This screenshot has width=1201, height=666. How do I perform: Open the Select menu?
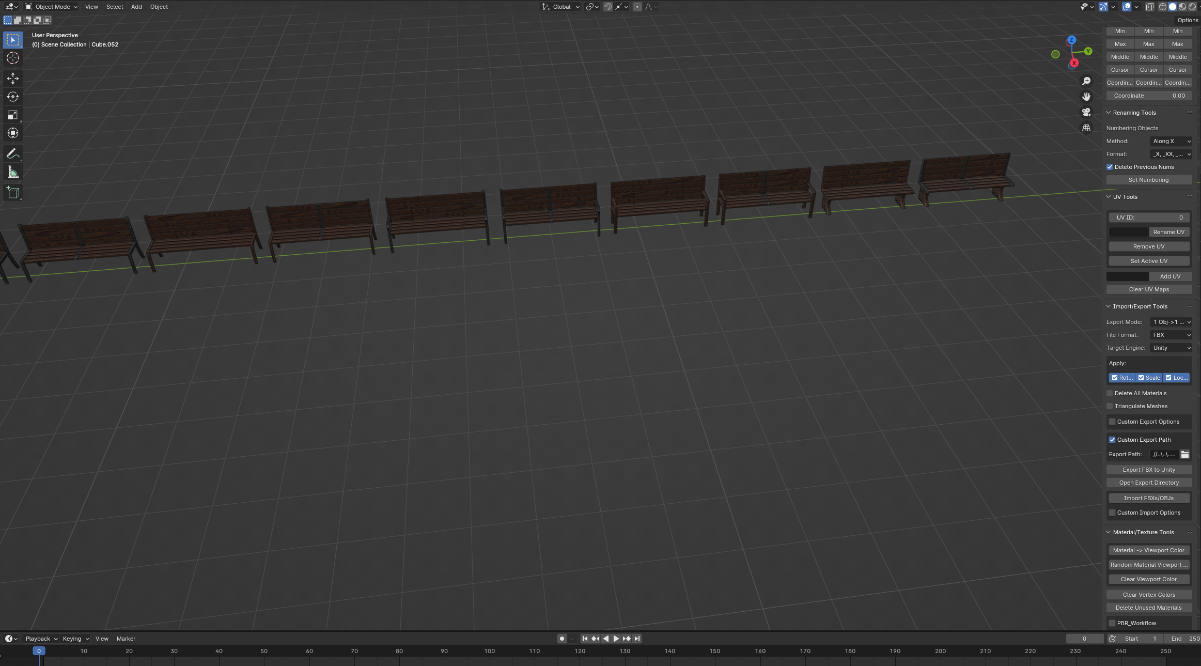point(115,7)
